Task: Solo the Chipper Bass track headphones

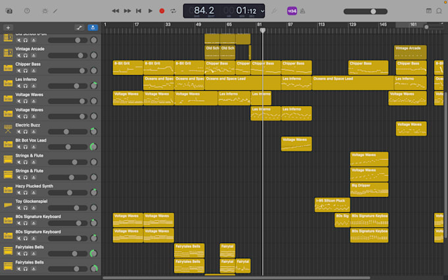Action: (26, 70)
